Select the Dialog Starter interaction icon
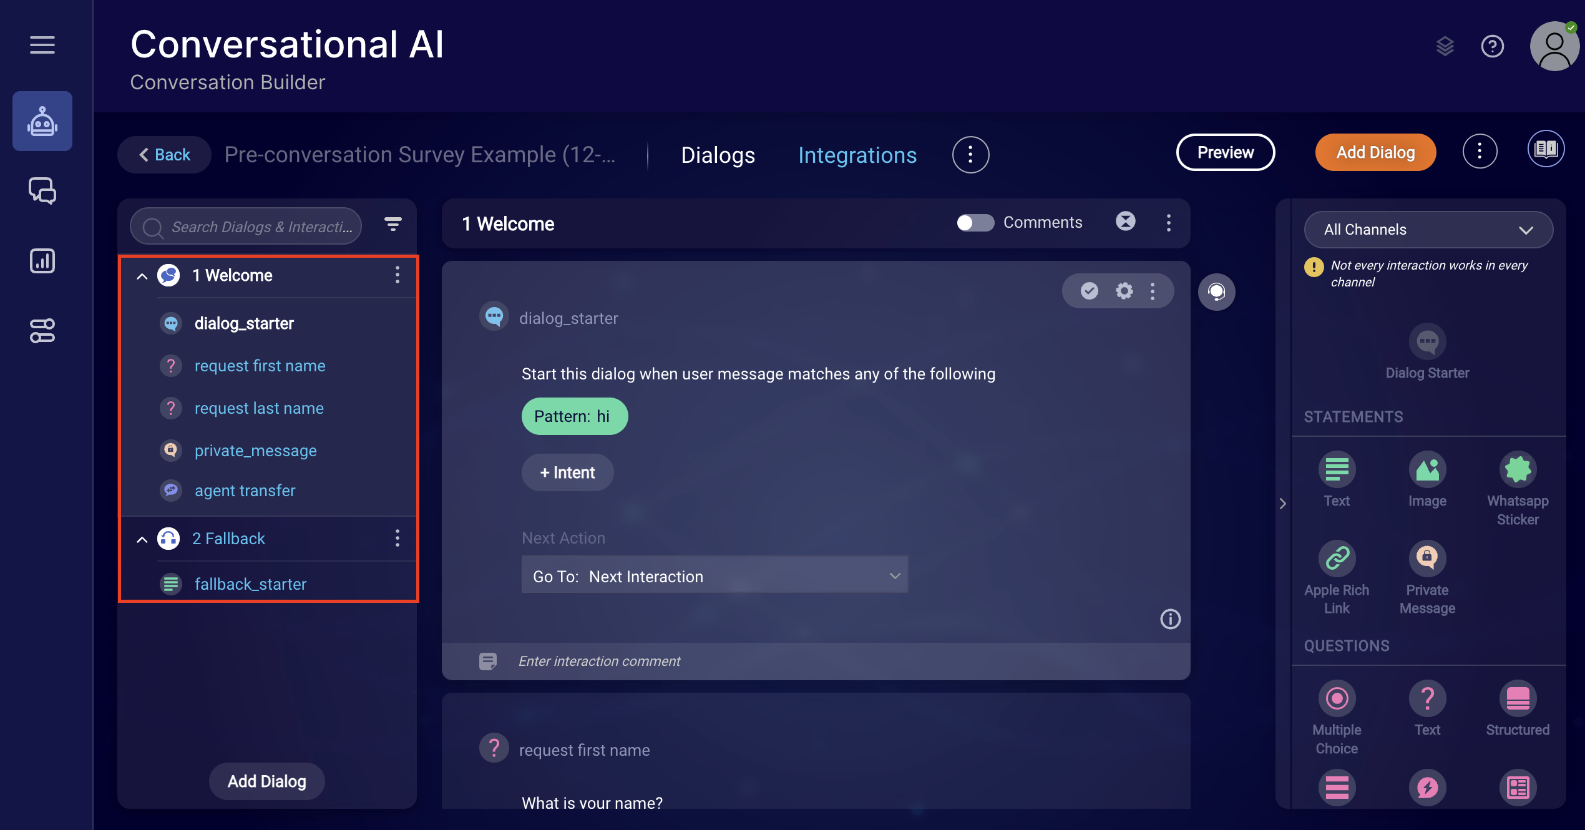 coord(1427,341)
